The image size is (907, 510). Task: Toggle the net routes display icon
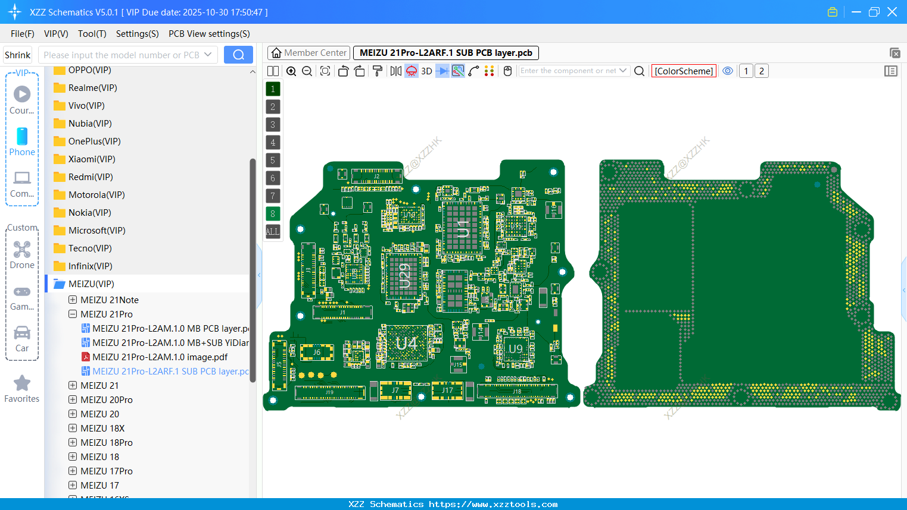(x=458, y=71)
